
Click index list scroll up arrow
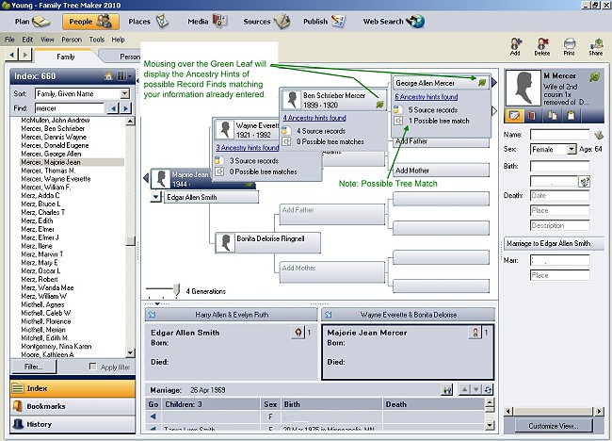click(x=130, y=121)
